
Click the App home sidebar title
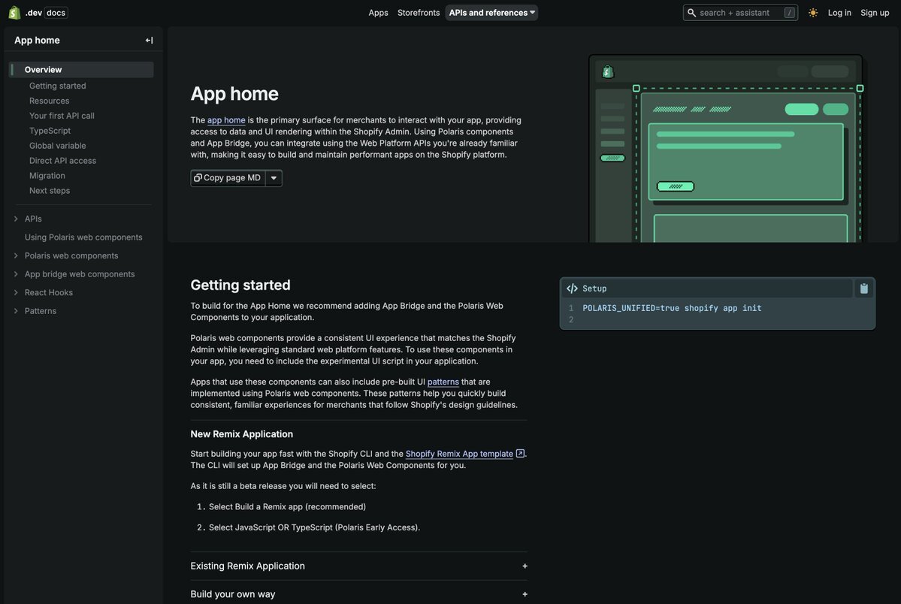(37, 41)
